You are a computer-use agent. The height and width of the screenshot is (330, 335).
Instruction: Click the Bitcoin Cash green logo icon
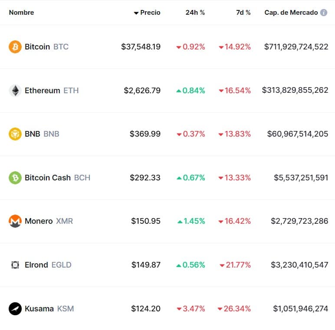click(15, 178)
